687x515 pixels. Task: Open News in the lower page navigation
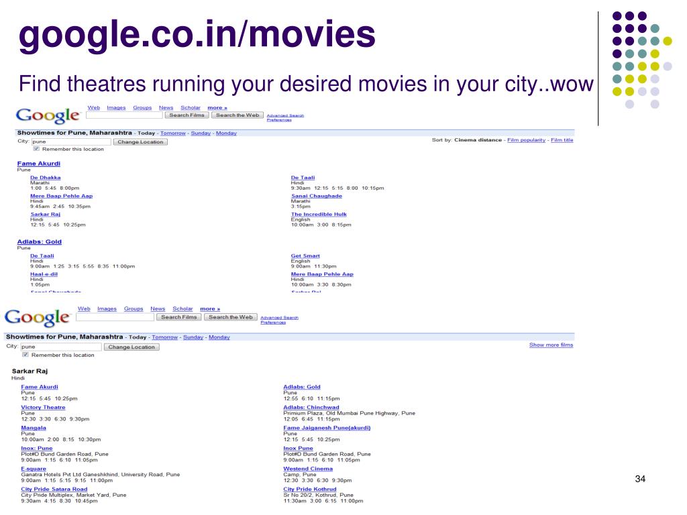(158, 308)
